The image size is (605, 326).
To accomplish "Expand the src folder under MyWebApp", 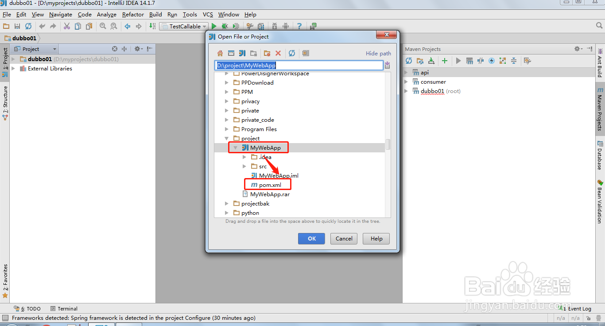I will (244, 167).
